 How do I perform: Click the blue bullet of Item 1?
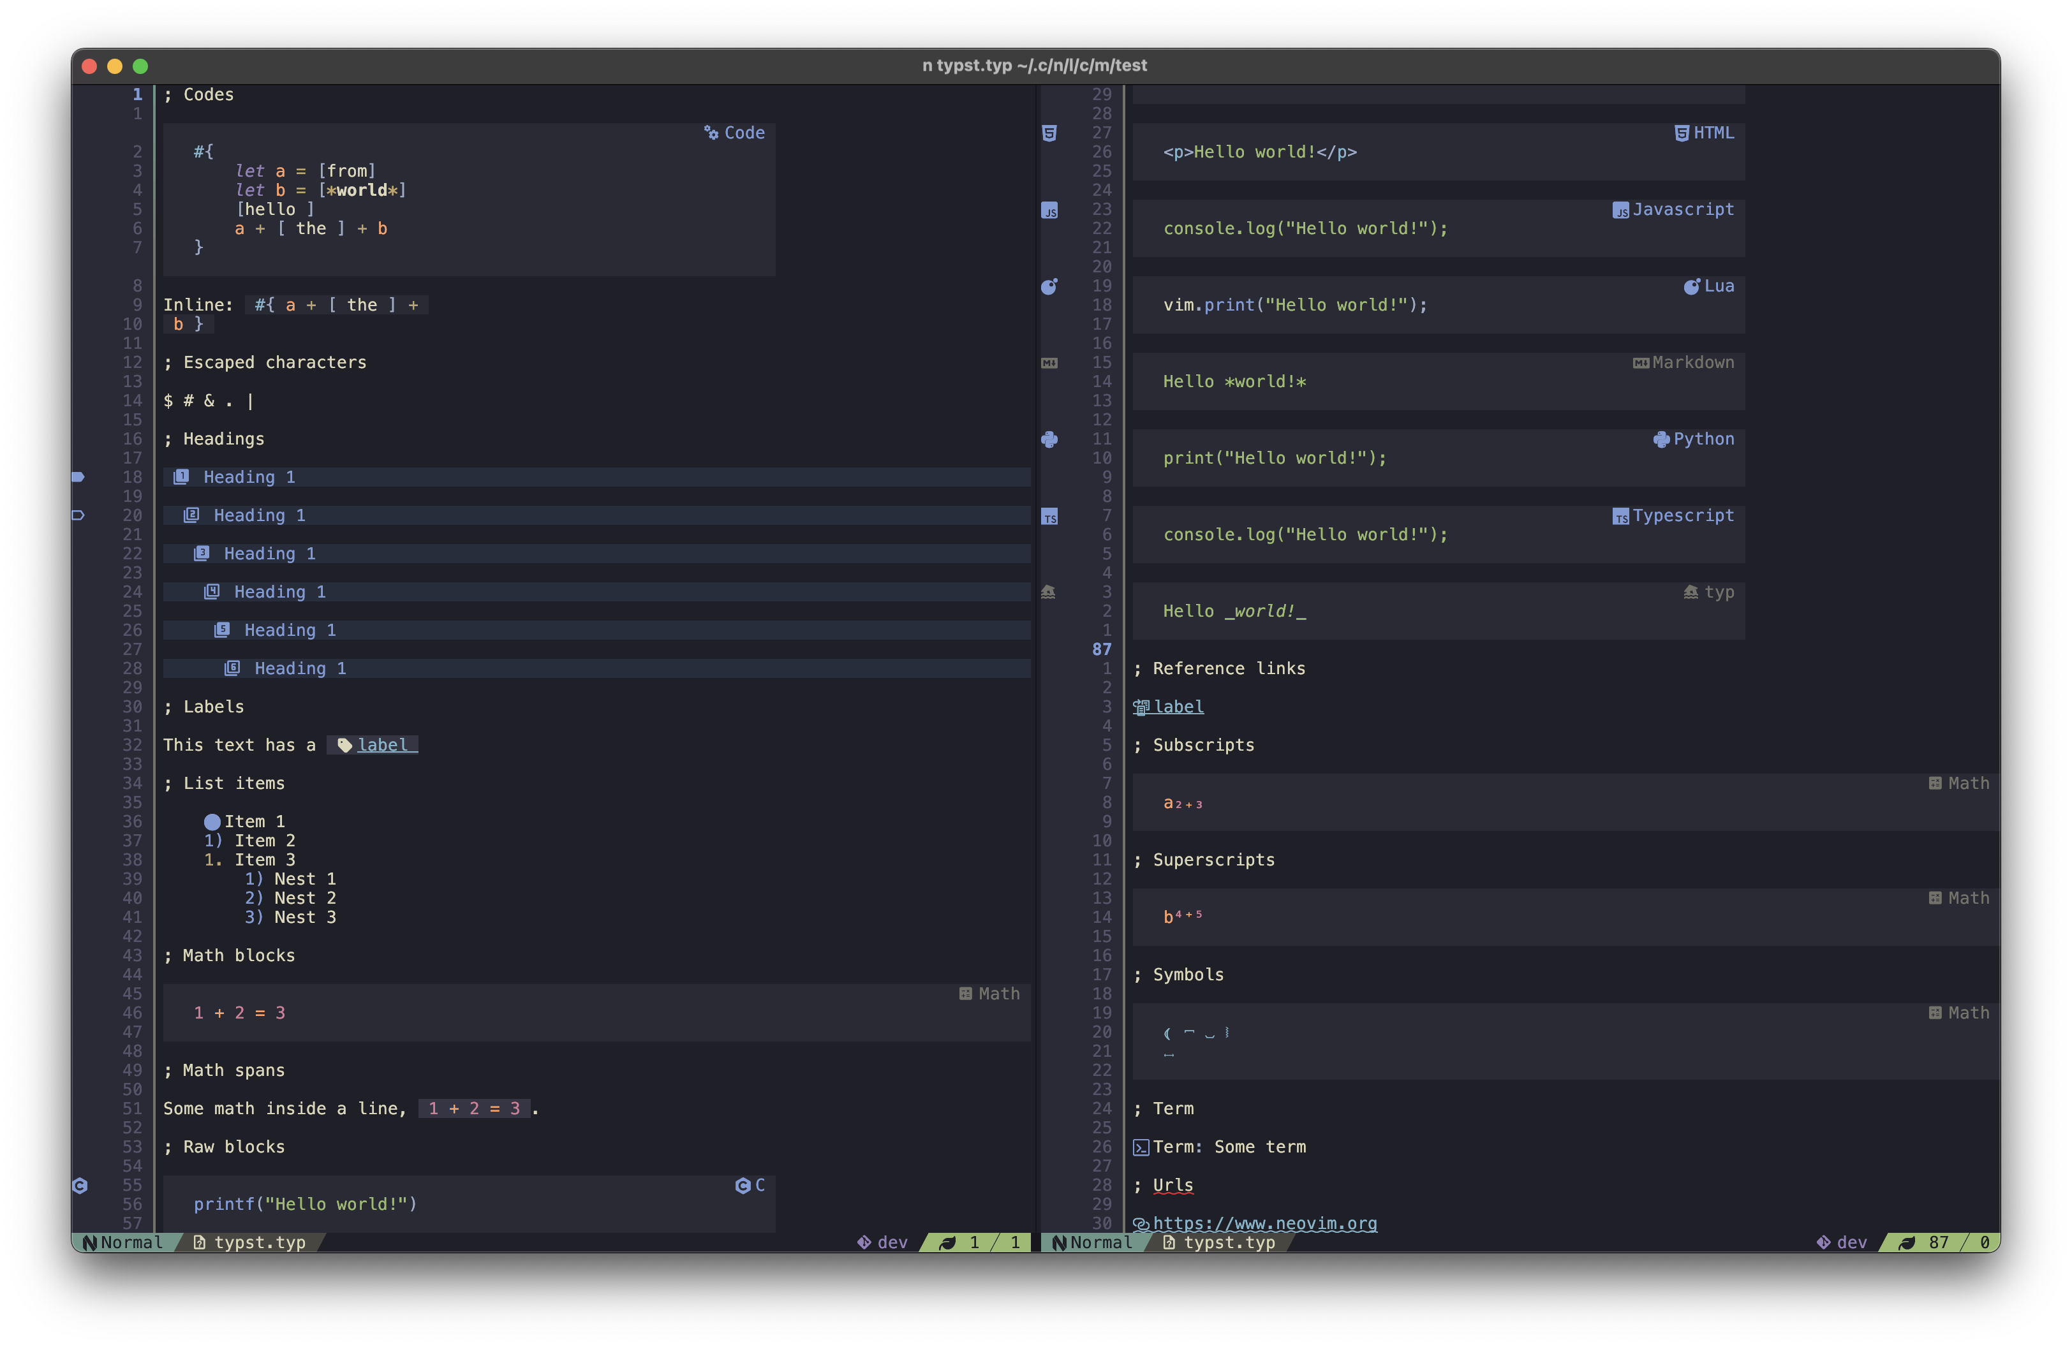coord(212,821)
